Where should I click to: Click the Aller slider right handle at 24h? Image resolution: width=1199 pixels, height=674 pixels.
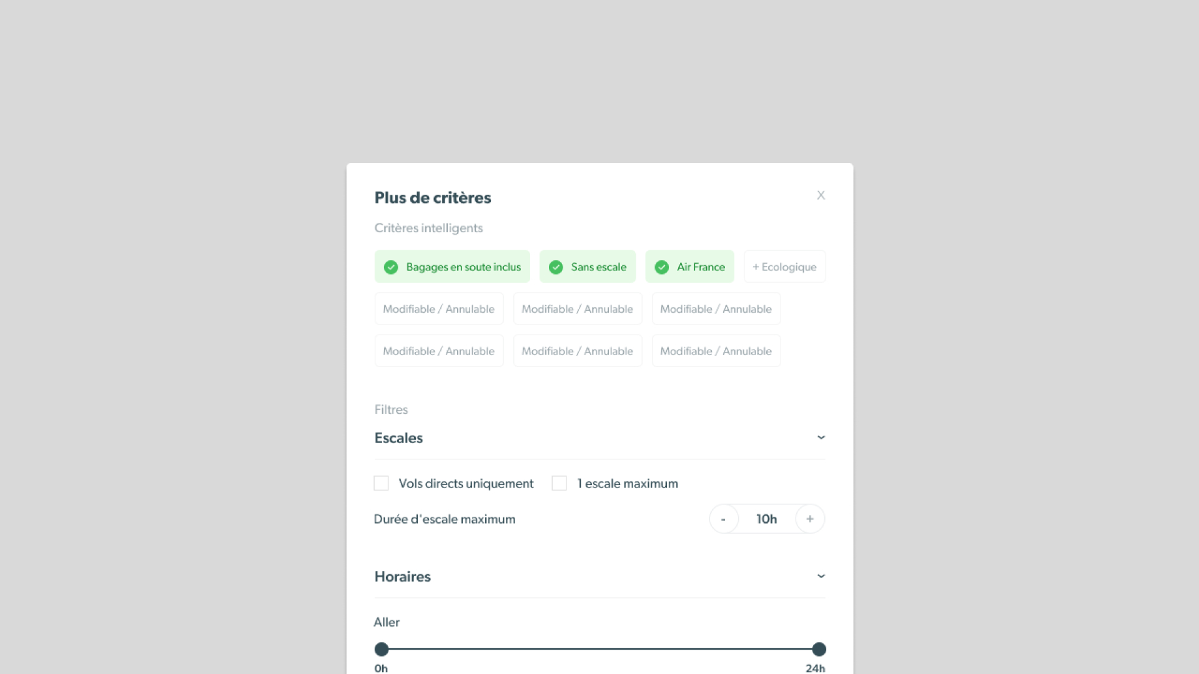[819, 649]
